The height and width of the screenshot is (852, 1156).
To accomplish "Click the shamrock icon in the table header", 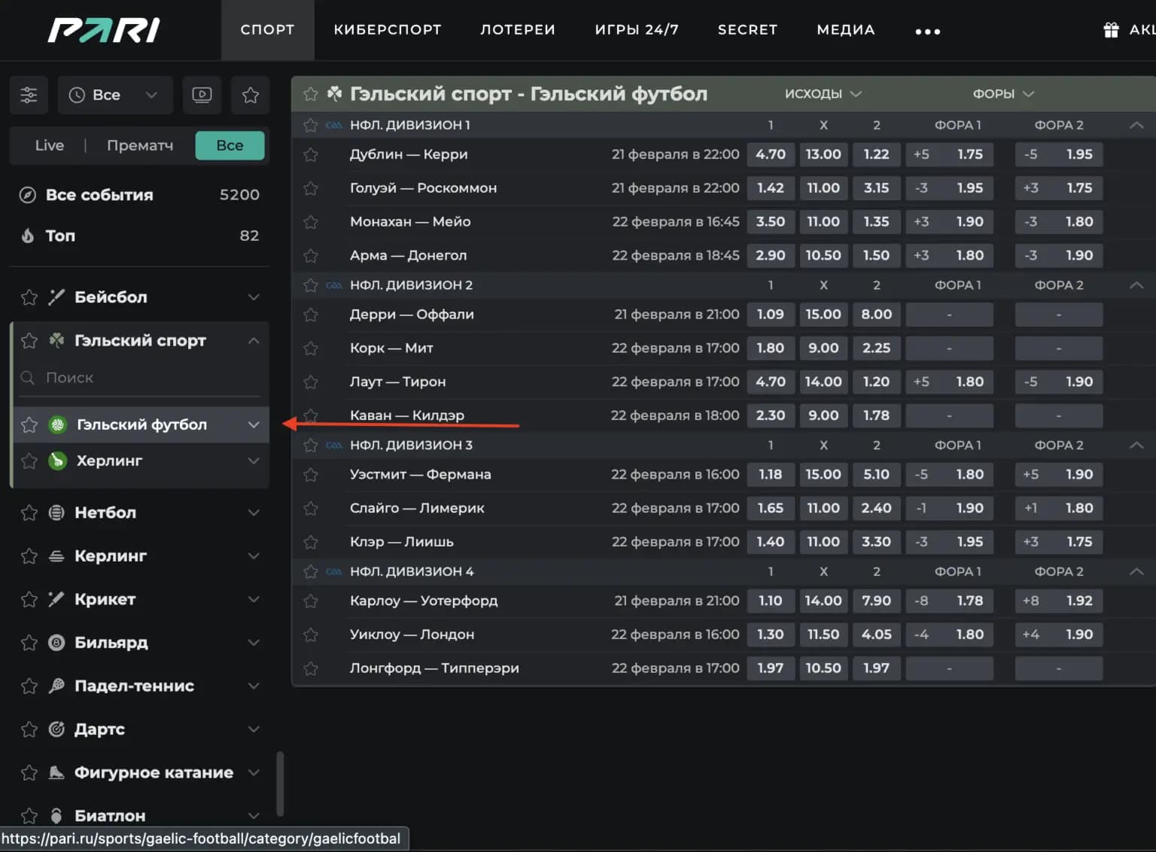I will [334, 94].
